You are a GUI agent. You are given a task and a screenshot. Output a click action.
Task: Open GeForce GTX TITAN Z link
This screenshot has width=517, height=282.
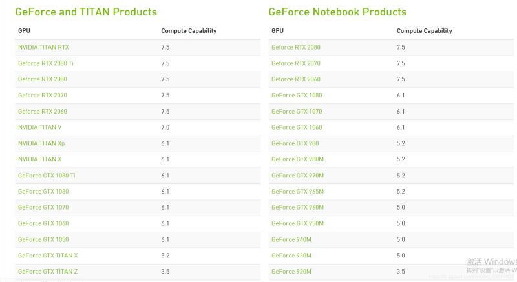pyautogui.click(x=48, y=272)
